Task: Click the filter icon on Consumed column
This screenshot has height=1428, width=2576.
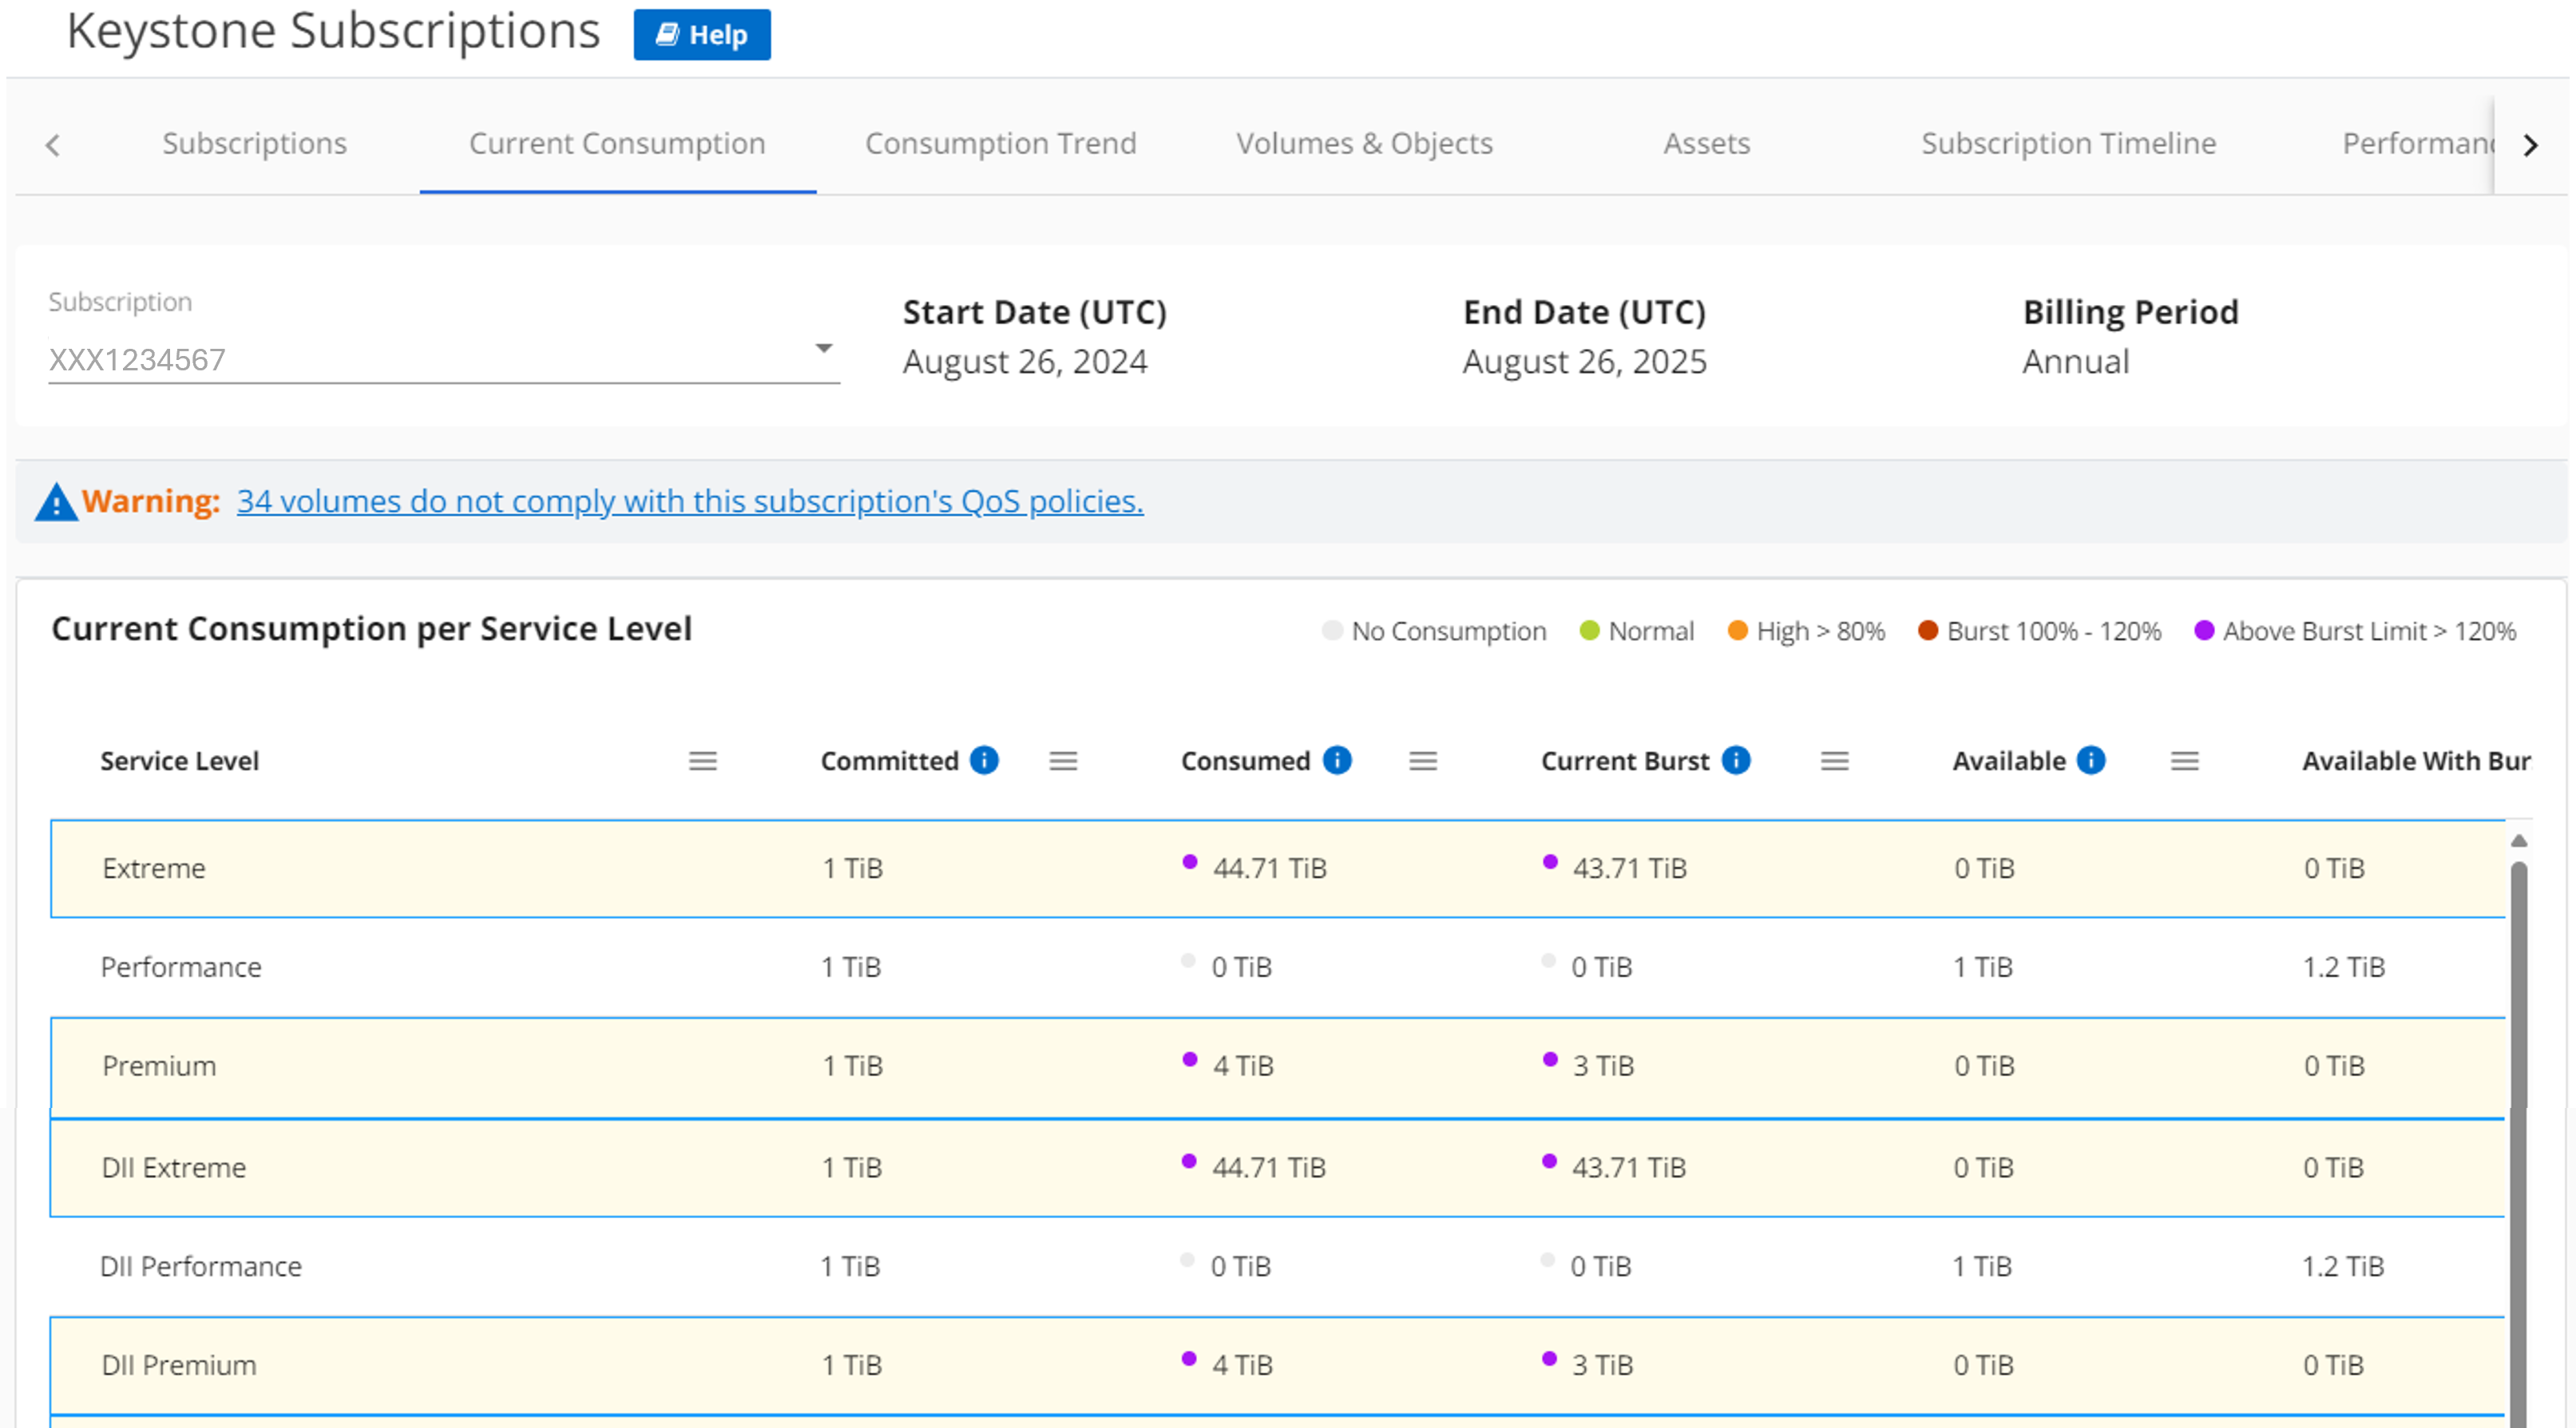Action: (1421, 760)
